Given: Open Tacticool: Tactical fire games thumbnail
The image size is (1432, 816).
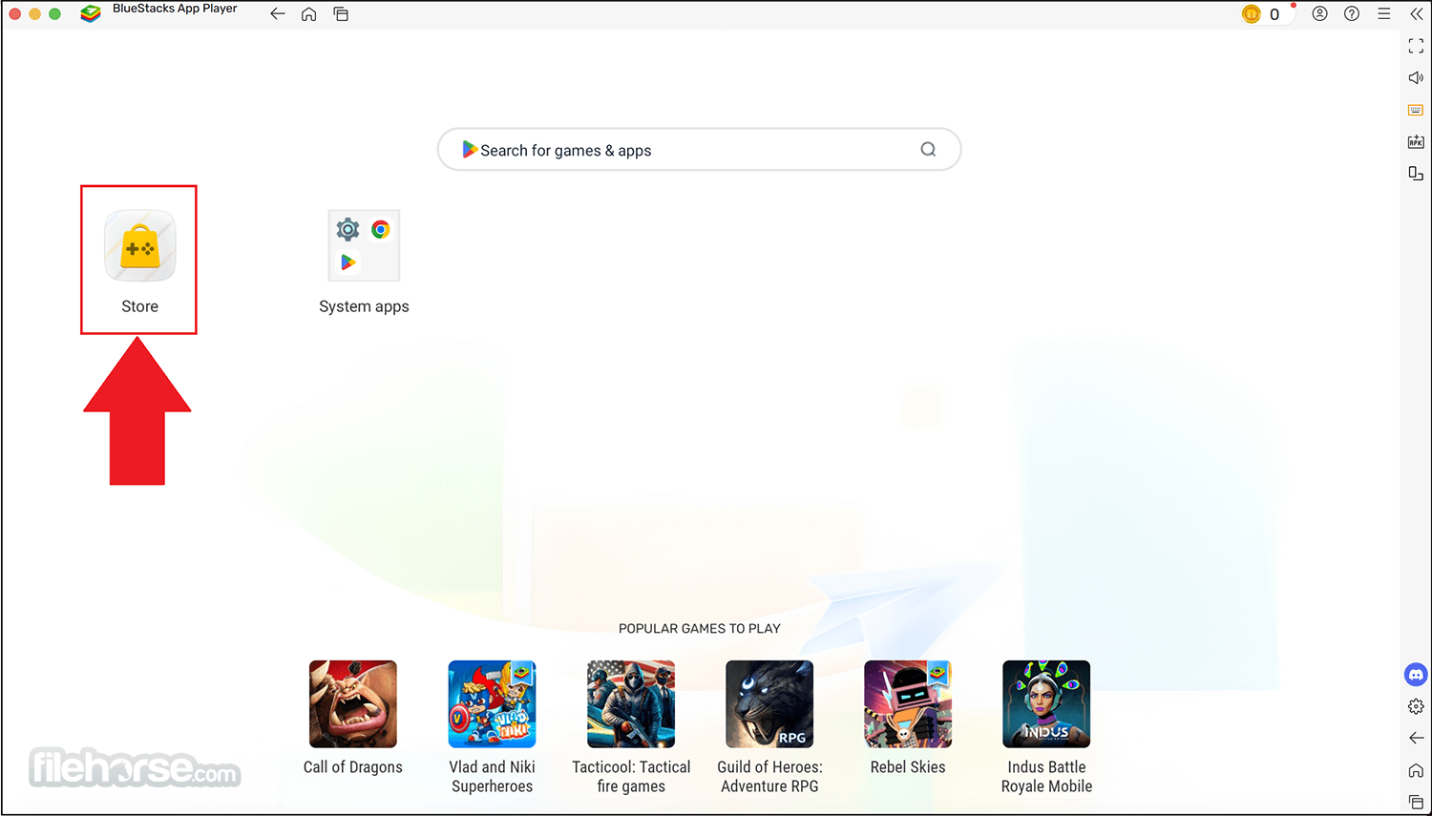Looking at the screenshot, I should 631,704.
